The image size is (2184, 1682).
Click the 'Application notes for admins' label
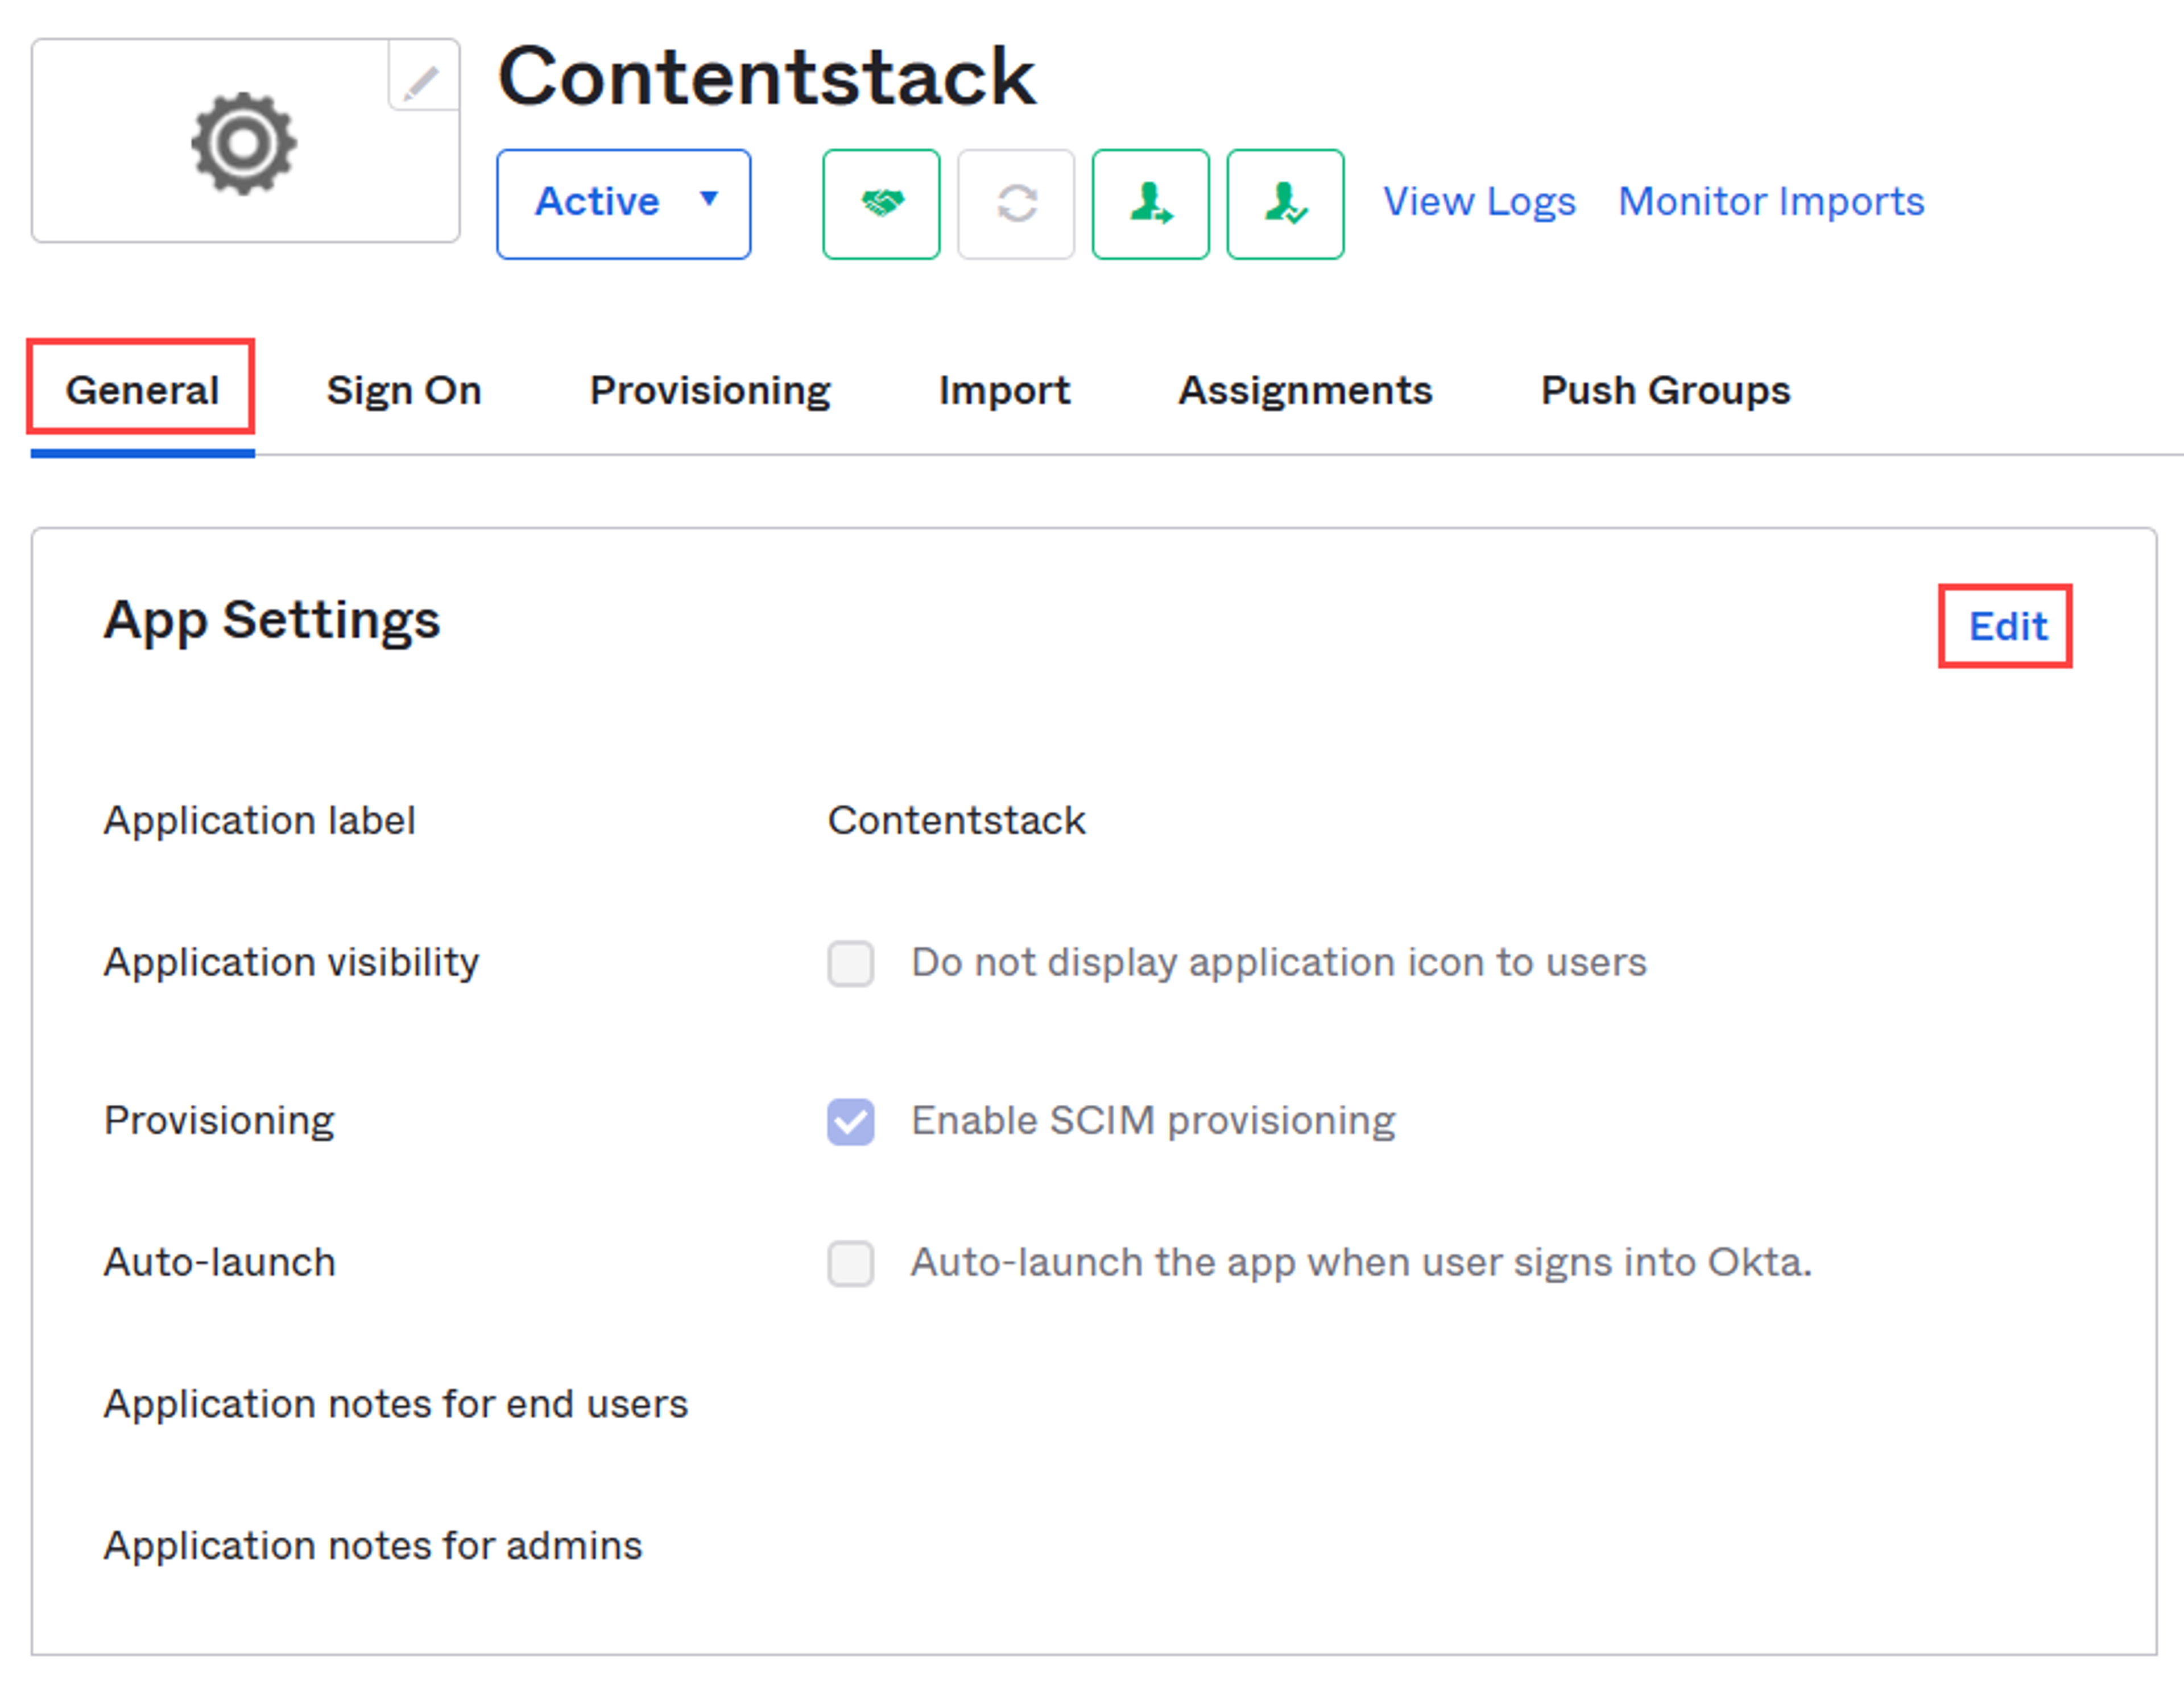click(x=373, y=1546)
